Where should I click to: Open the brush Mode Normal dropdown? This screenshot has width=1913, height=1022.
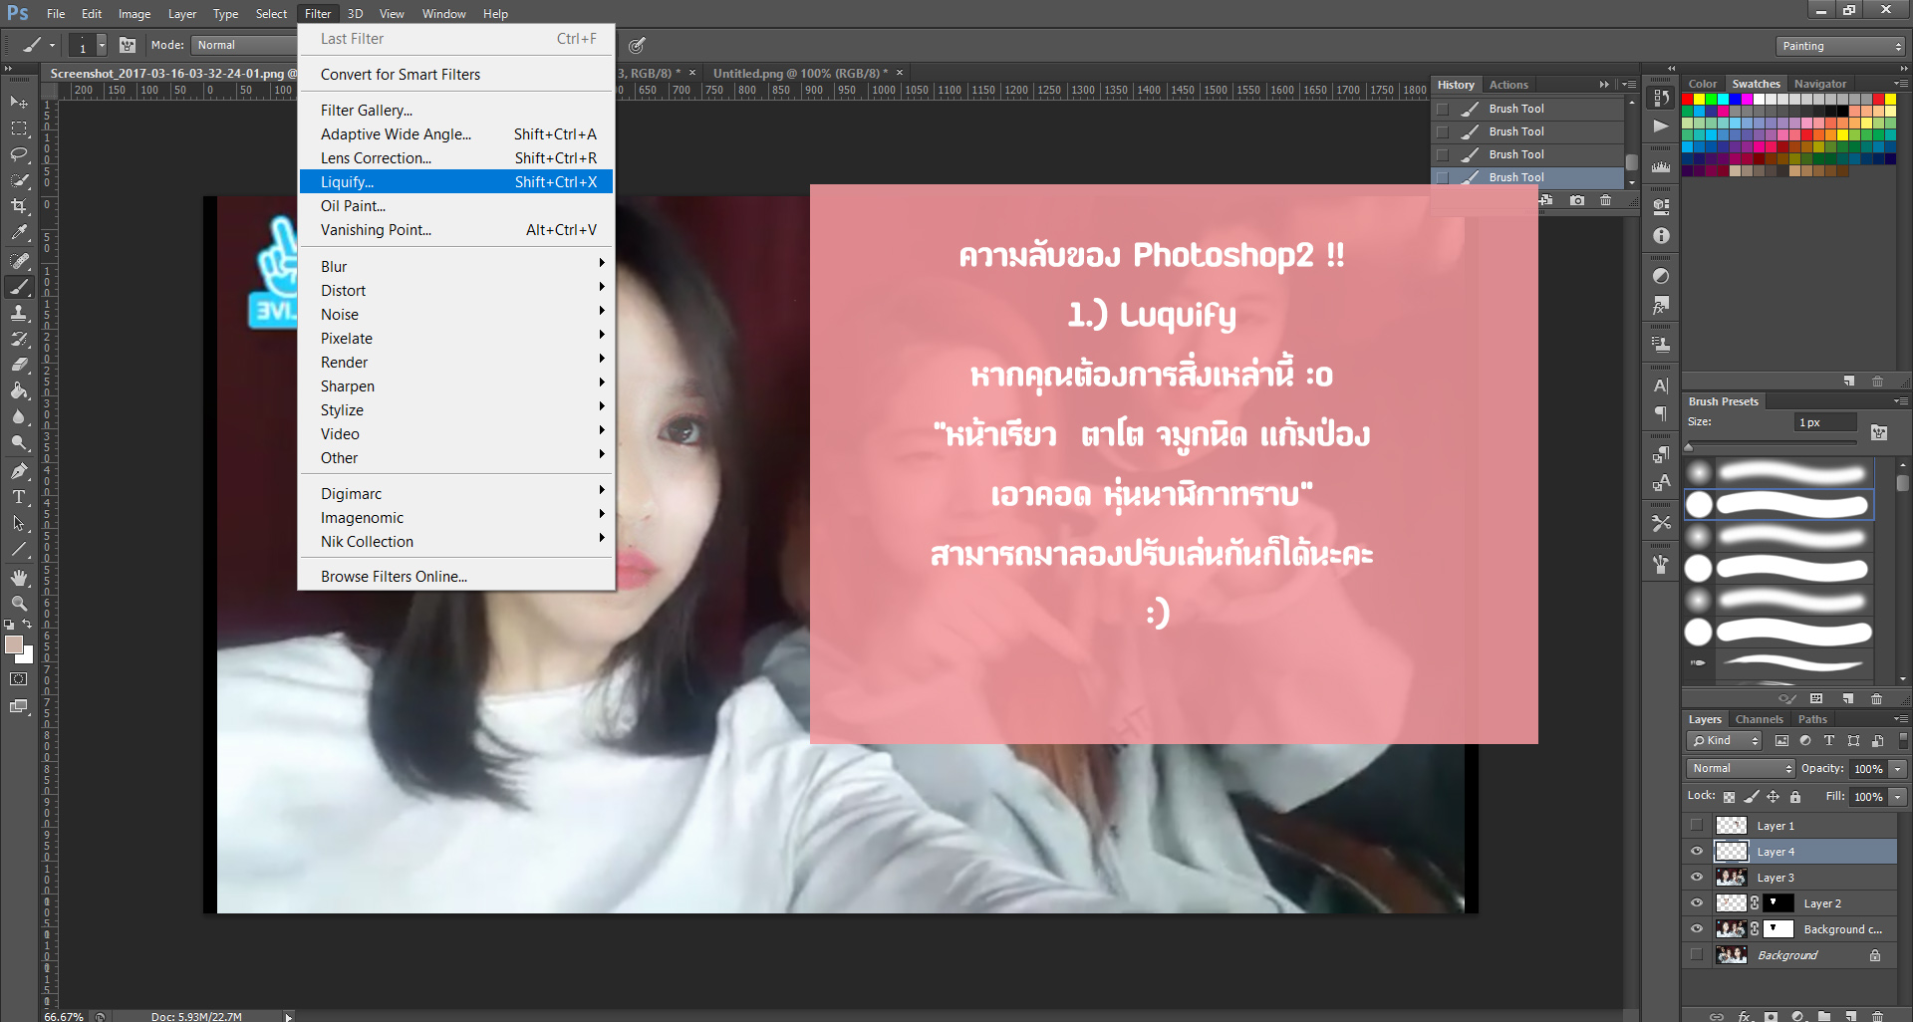pyautogui.click(x=244, y=45)
